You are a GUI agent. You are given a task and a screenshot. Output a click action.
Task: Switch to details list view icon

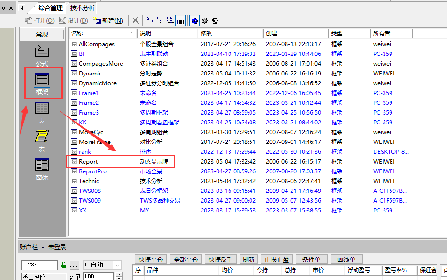point(181,20)
